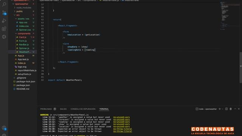Click no-unused-vars link for 'weather' warning
The height and width of the screenshot is (136, 242).
pyautogui.click(x=121, y=117)
